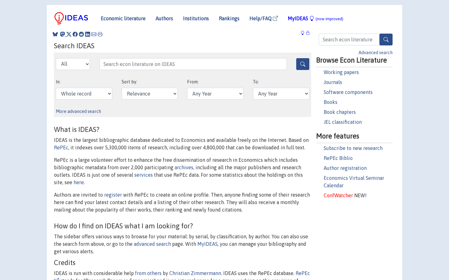Focus the sidebar 'Search econ literature' box
449x280 pixels.
pos(349,40)
